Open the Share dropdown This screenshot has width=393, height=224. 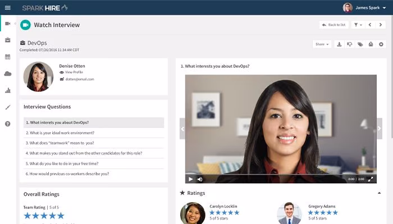point(322,44)
